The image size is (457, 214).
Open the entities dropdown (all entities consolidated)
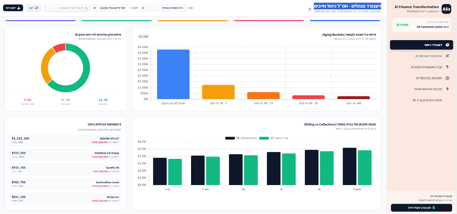coord(164,8)
